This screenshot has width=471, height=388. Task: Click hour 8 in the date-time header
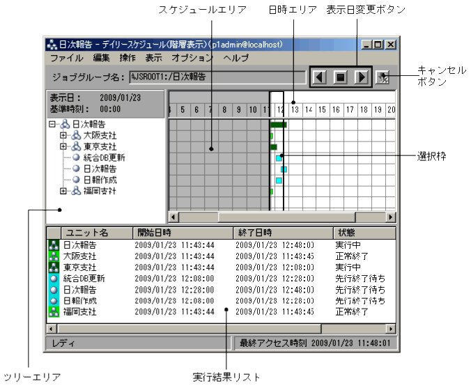coord(224,109)
